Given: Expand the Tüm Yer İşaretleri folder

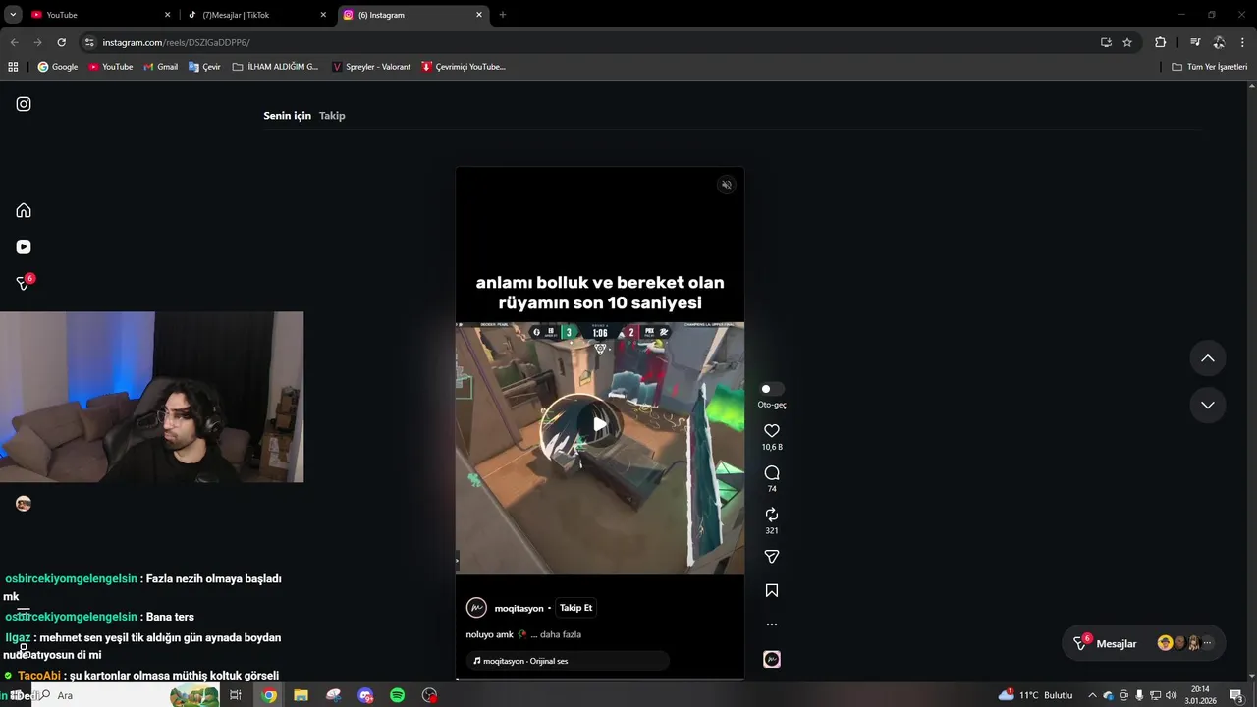Looking at the screenshot, I should click(x=1210, y=67).
